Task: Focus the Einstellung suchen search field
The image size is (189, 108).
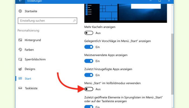Action: (47, 21)
